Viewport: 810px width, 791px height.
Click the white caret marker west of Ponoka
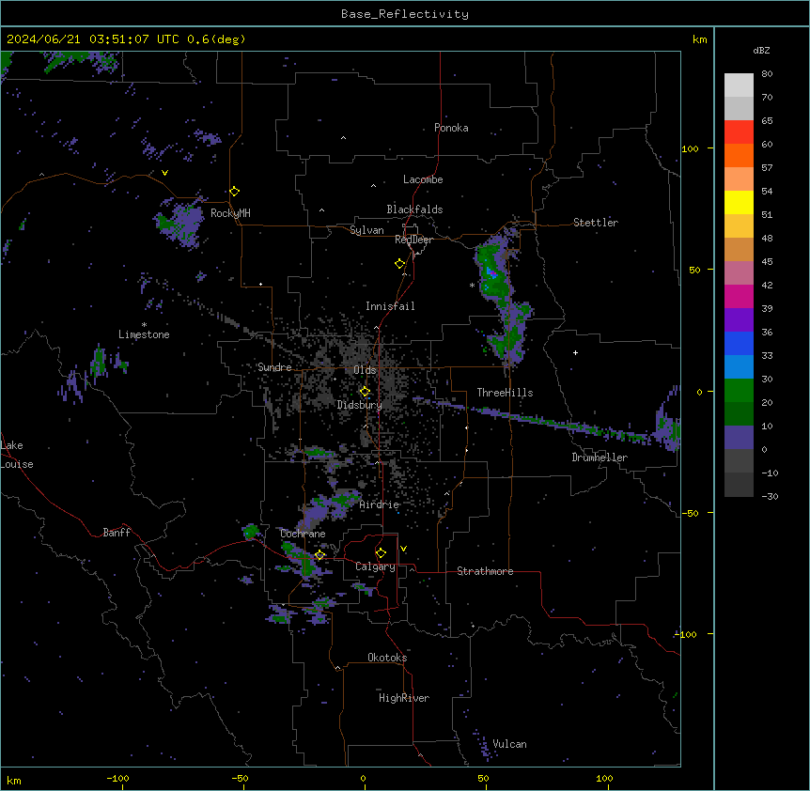344,138
